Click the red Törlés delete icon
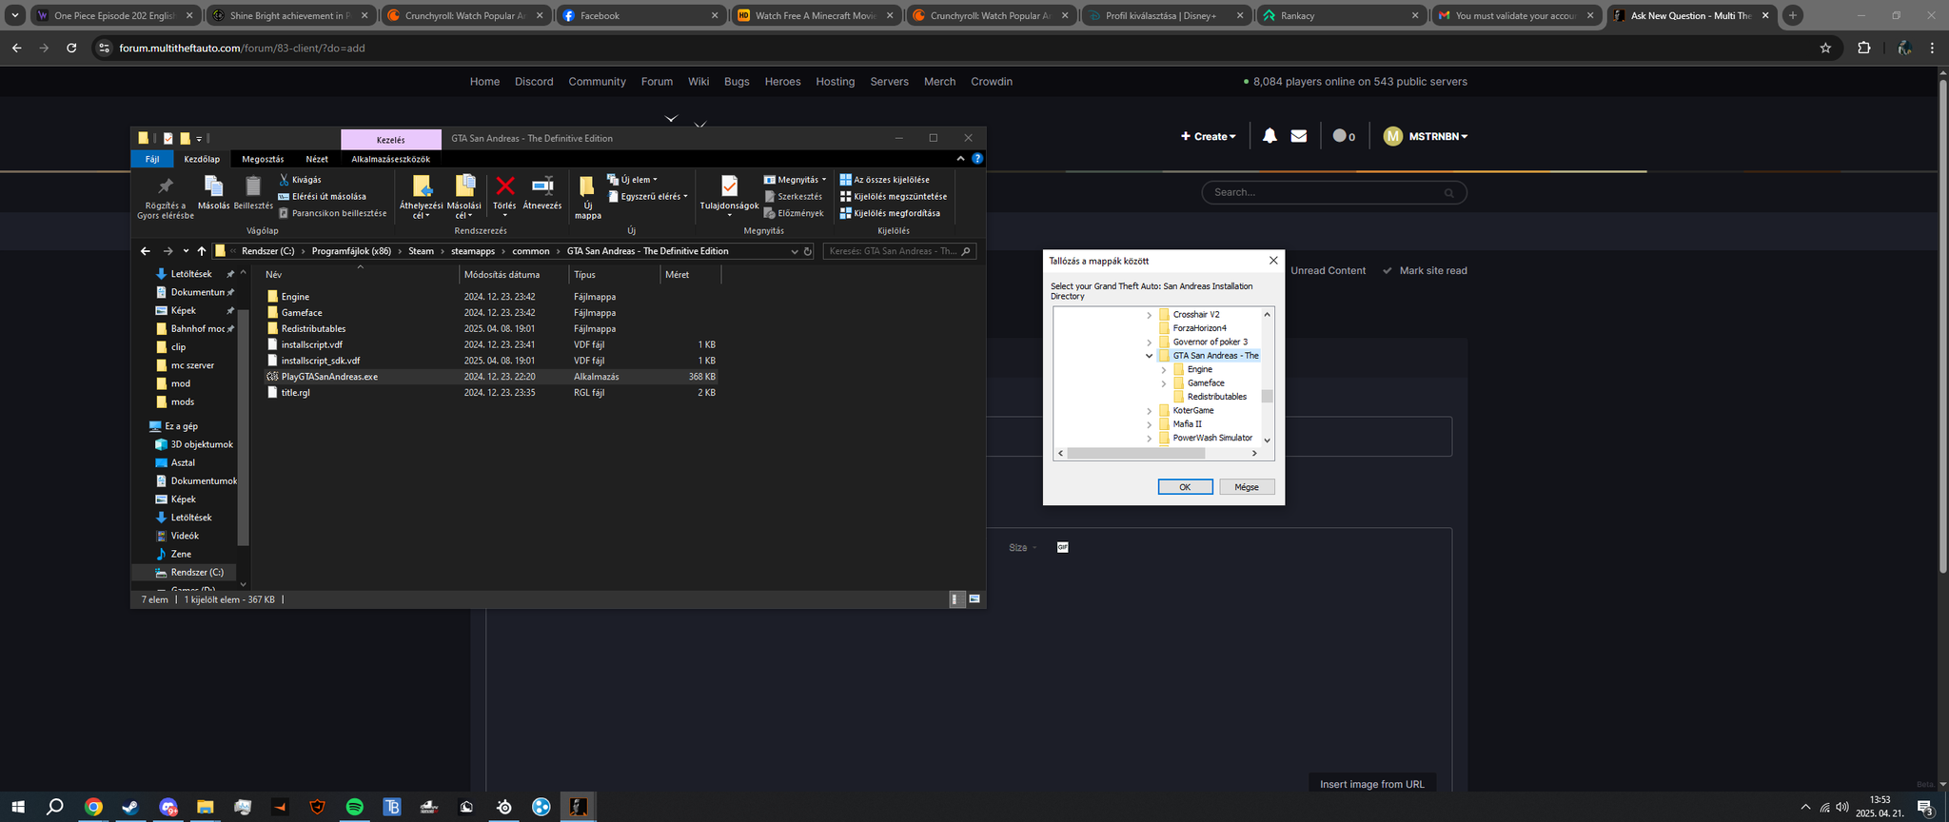 (x=504, y=186)
